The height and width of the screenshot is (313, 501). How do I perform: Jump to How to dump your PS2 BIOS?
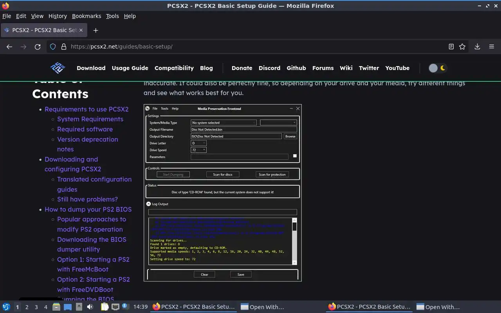click(x=88, y=209)
